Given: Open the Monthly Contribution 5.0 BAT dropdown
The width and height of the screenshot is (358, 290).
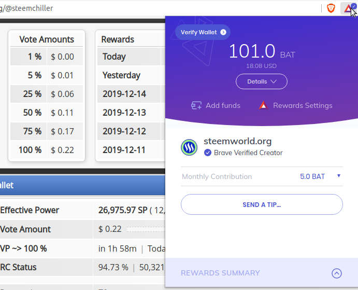Looking at the screenshot, I should pyautogui.click(x=320, y=176).
